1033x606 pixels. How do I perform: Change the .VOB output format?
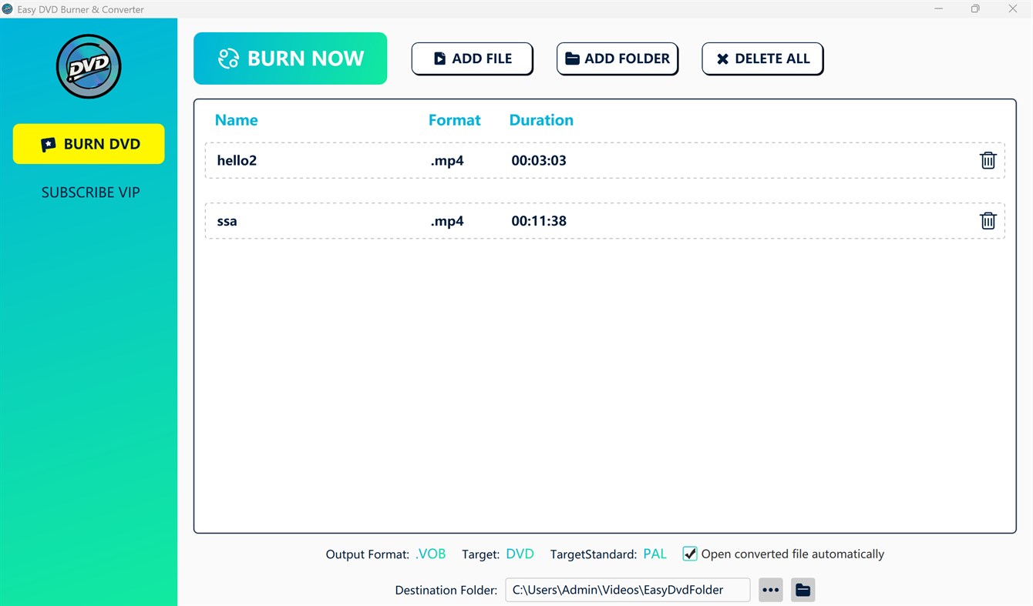(430, 553)
